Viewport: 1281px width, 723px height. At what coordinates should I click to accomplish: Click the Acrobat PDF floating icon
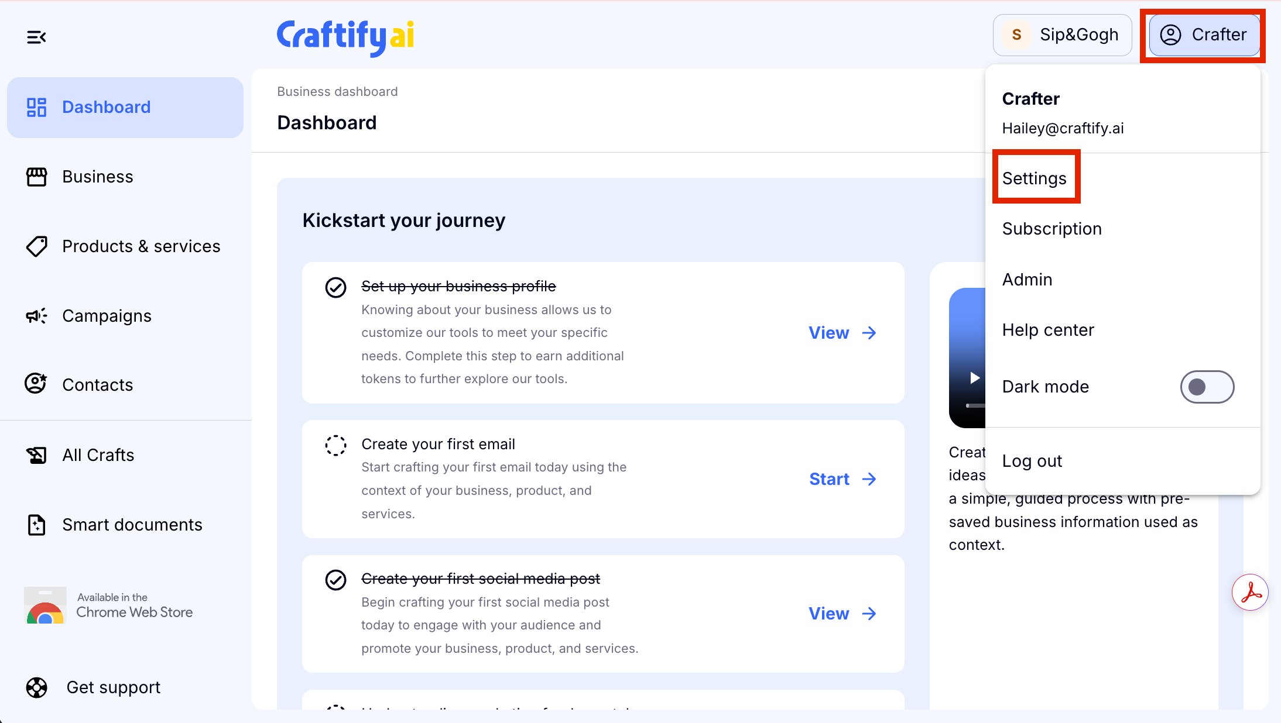click(1250, 593)
